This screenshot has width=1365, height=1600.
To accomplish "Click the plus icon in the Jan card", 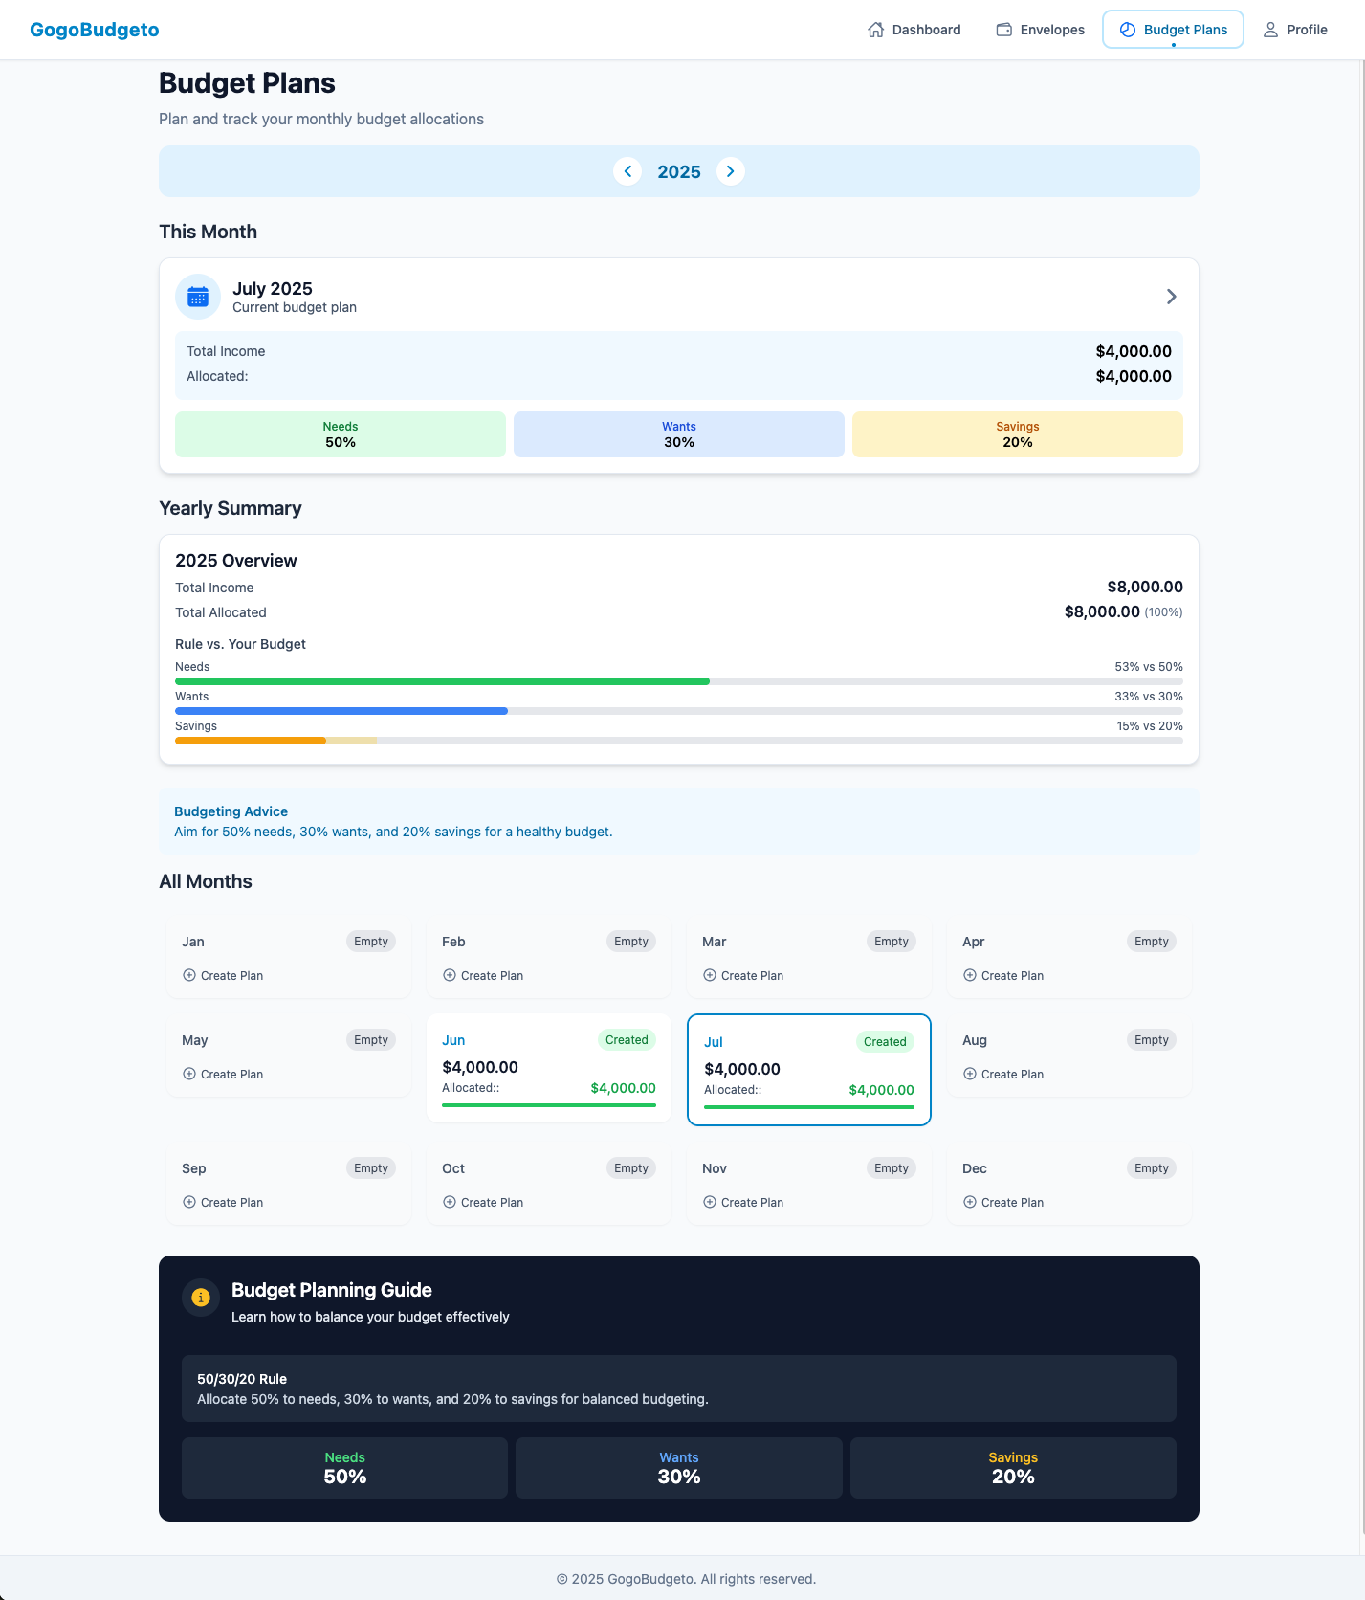I will pos(189,975).
